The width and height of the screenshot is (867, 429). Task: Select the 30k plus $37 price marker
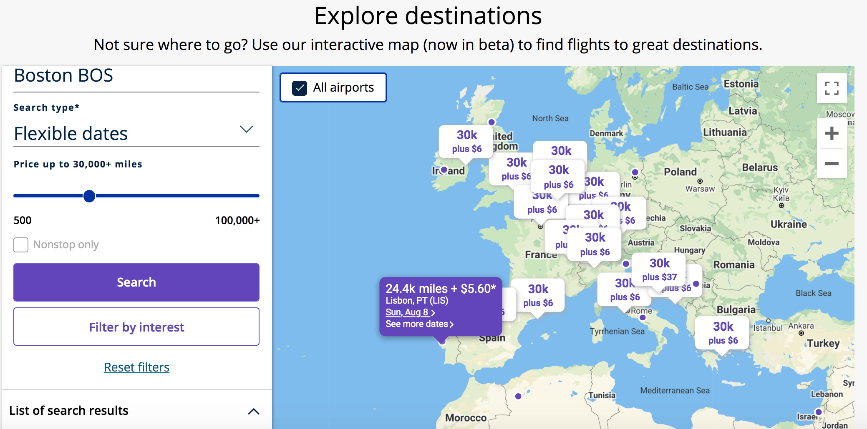[659, 269]
